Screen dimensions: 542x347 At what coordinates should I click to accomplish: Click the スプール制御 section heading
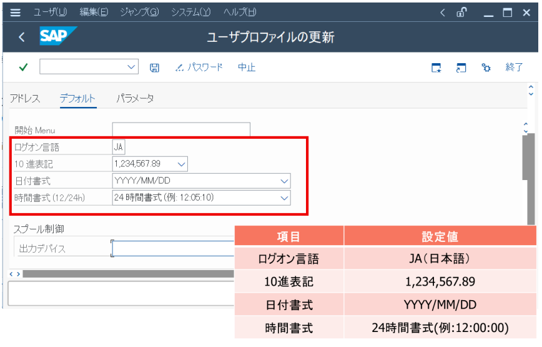(39, 229)
